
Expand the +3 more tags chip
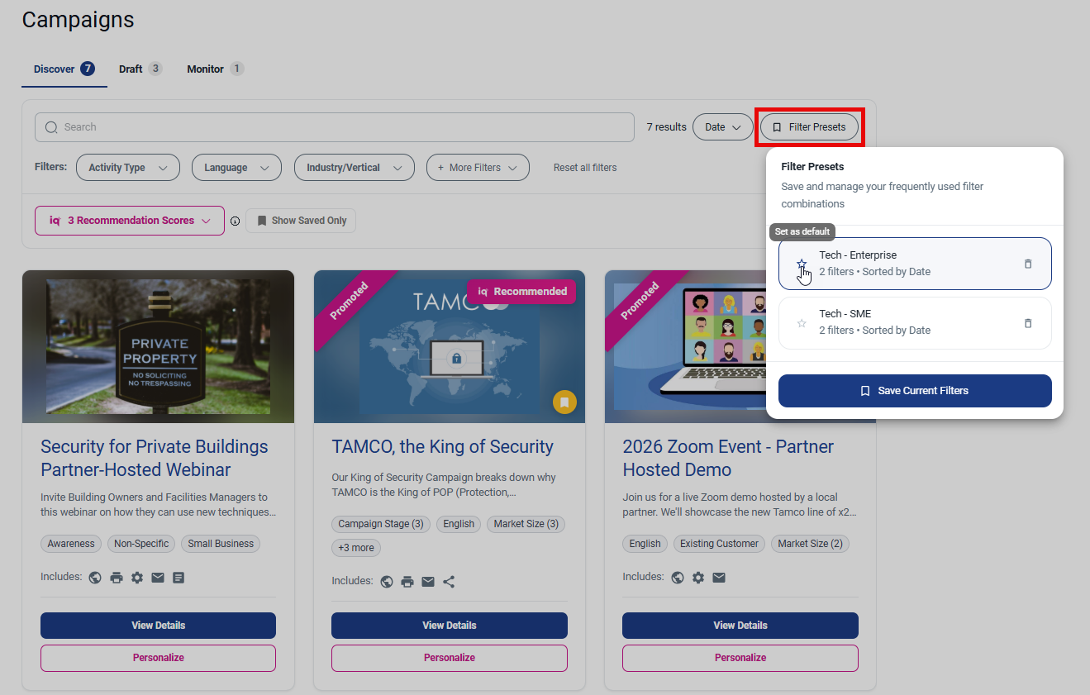tap(356, 548)
